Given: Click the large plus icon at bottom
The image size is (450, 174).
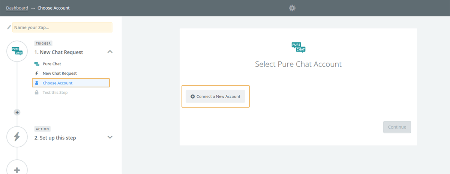Looking at the screenshot, I should [x=17, y=169].
